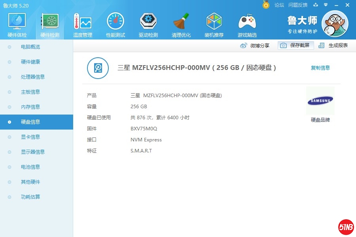Click the 驱动检测 gear icon
The image size is (356, 237).
[x=148, y=23]
